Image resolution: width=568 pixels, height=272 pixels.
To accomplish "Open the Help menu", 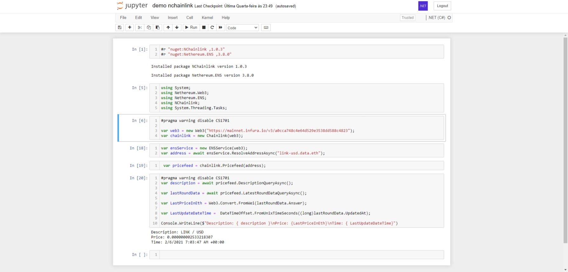I will coord(226,18).
